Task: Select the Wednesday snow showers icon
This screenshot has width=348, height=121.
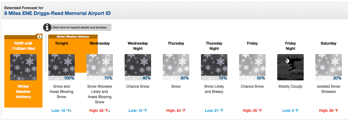Action: click(x=100, y=67)
